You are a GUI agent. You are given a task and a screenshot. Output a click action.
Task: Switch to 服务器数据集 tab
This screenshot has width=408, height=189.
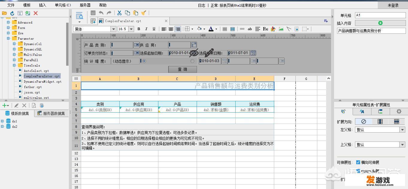click(51, 113)
